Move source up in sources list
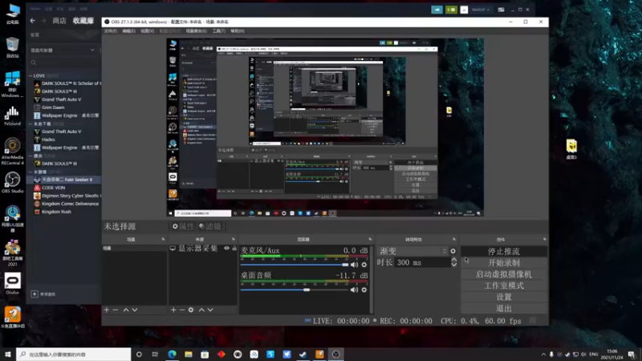This screenshot has width=642, height=361. coord(201,310)
